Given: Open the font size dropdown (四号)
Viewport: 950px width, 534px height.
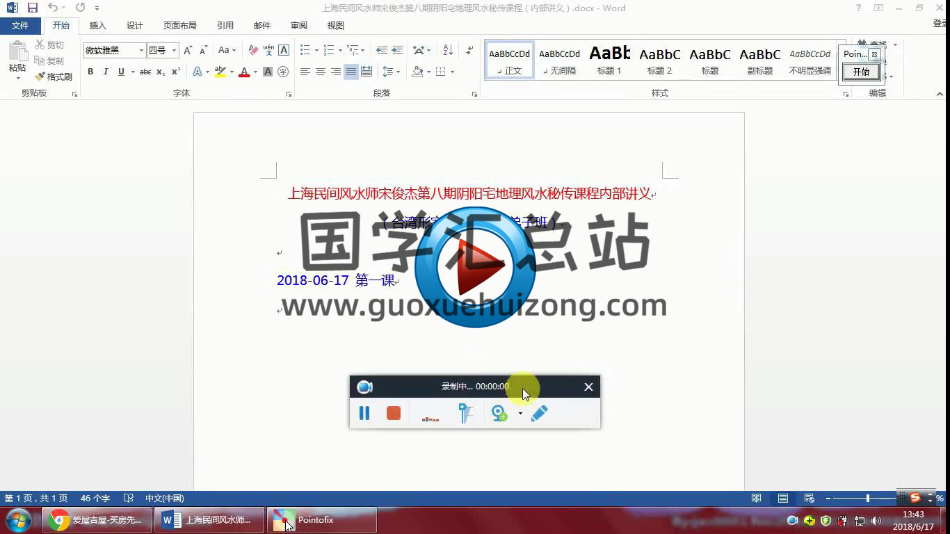Looking at the screenshot, I should [x=174, y=51].
